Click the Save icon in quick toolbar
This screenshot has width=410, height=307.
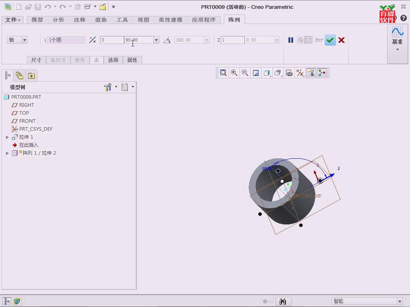[38, 7]
